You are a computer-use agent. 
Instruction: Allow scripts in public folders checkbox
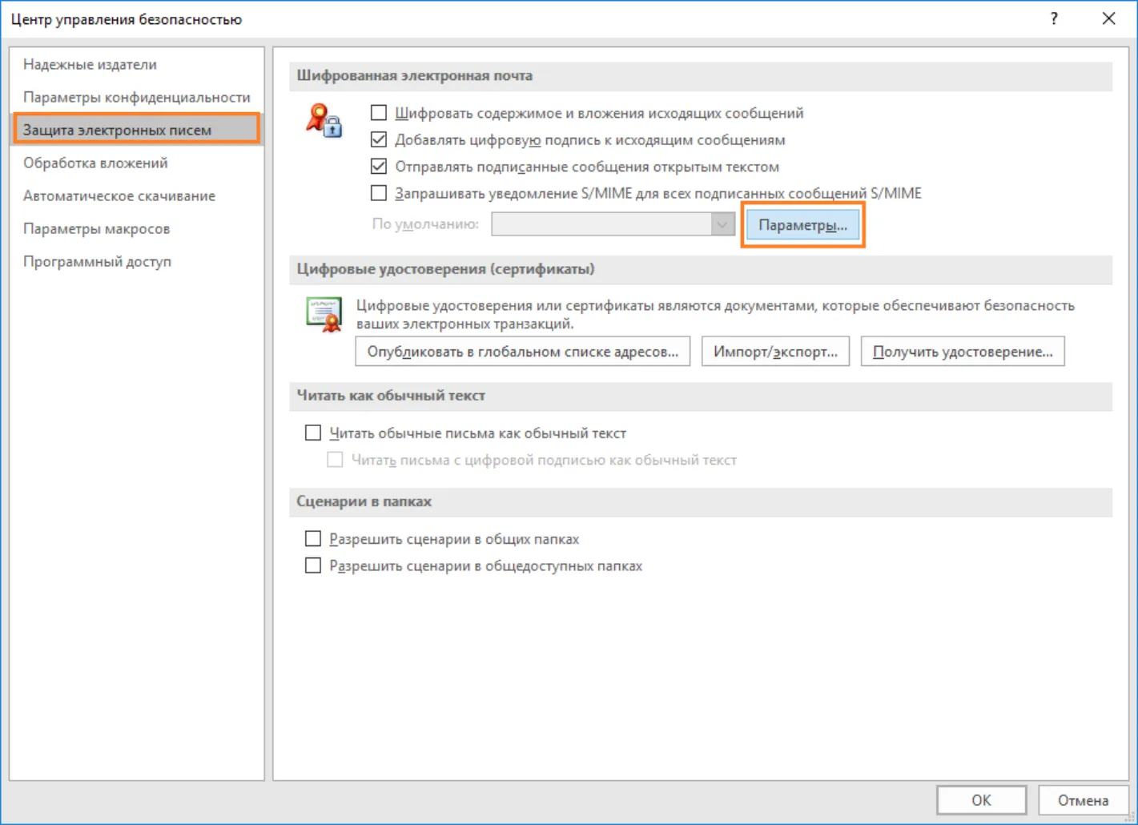pyautogui.click(x=313, y=565)
